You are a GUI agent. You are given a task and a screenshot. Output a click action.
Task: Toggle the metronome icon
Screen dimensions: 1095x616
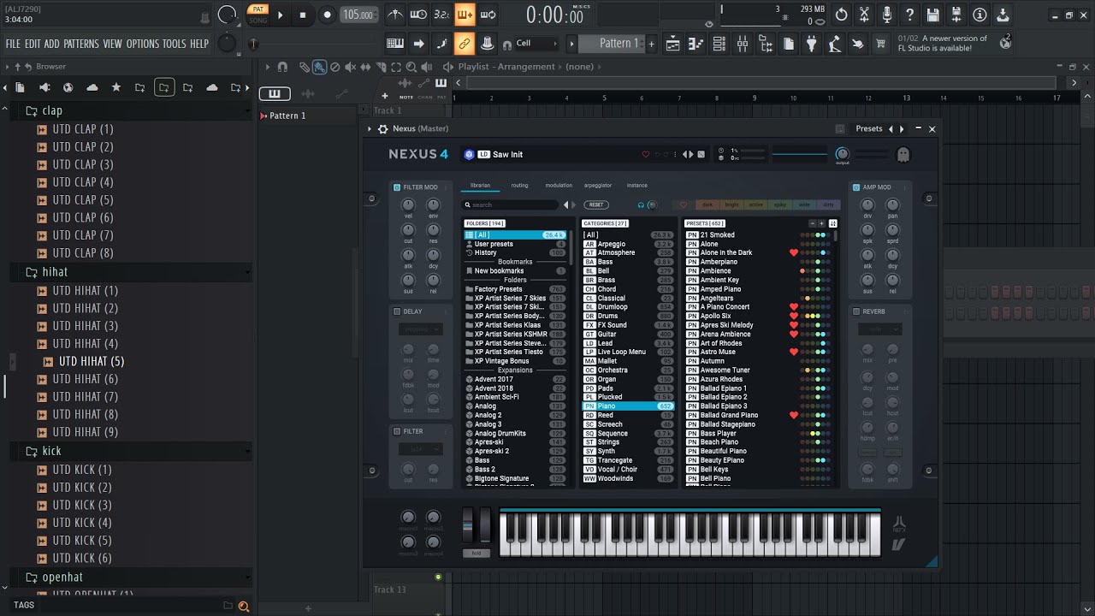pyautogui.click(x=395, y=15)
